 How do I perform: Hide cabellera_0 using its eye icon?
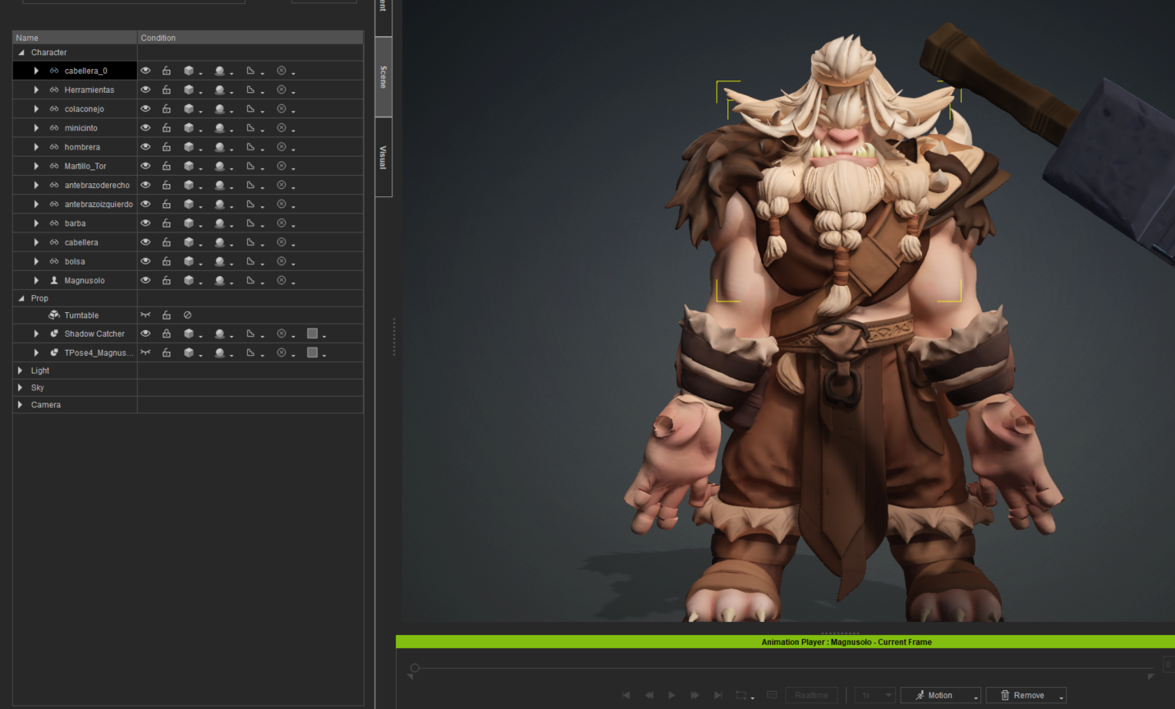pyautogui.click(x=145, y=71)
